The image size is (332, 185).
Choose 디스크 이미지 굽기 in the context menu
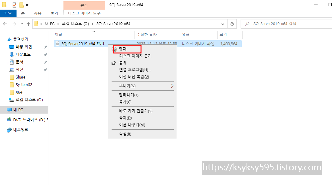point(142,56)
